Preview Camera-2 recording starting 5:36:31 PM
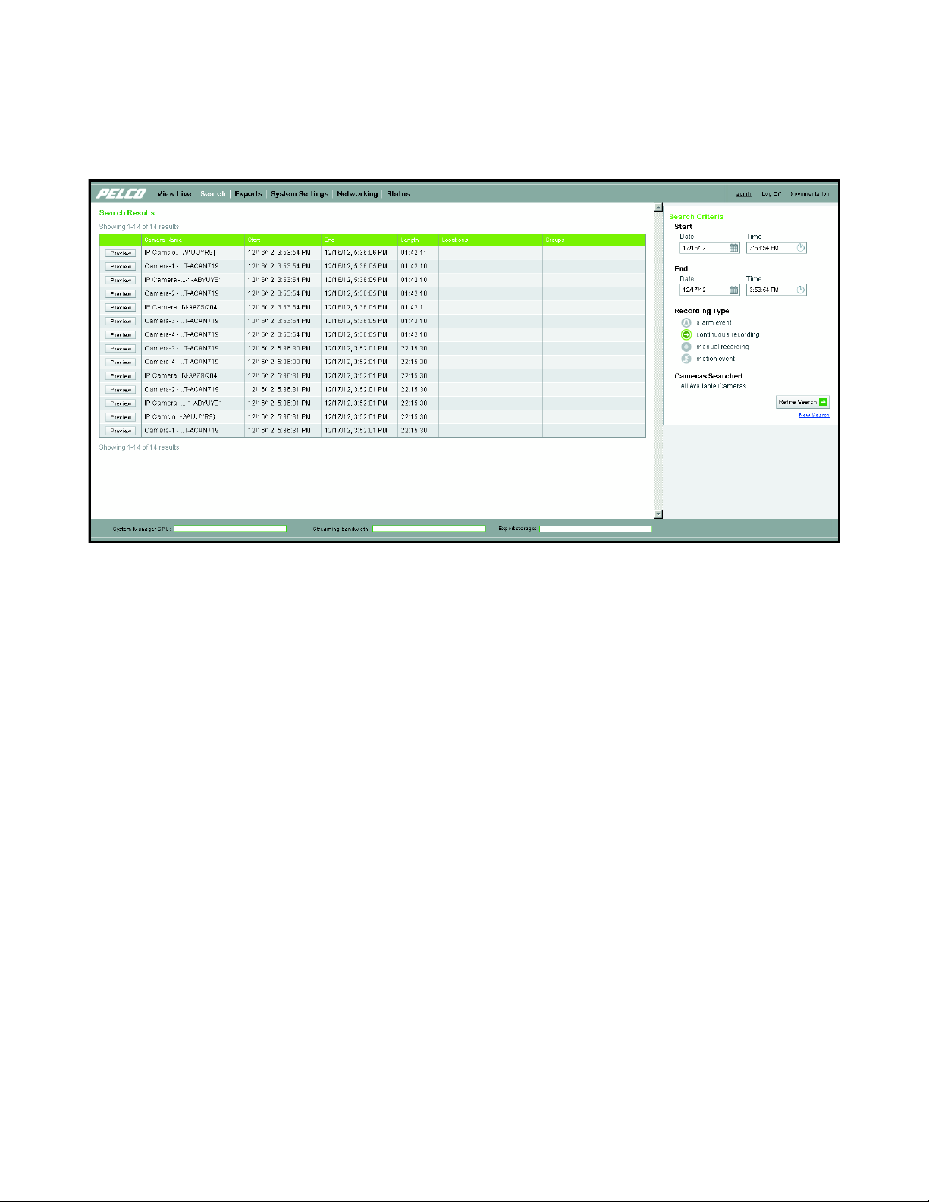 pos(121,390)
